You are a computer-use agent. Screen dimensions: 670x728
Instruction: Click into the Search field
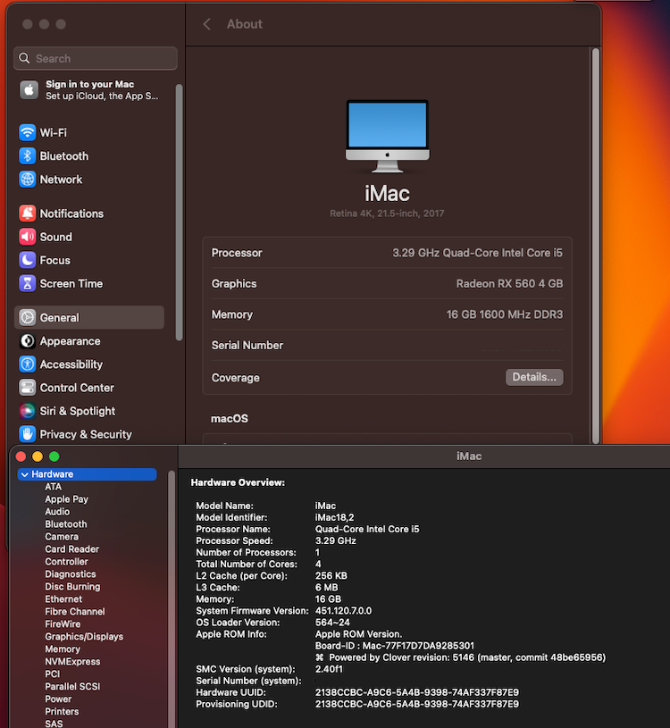(x=96, y=58)
